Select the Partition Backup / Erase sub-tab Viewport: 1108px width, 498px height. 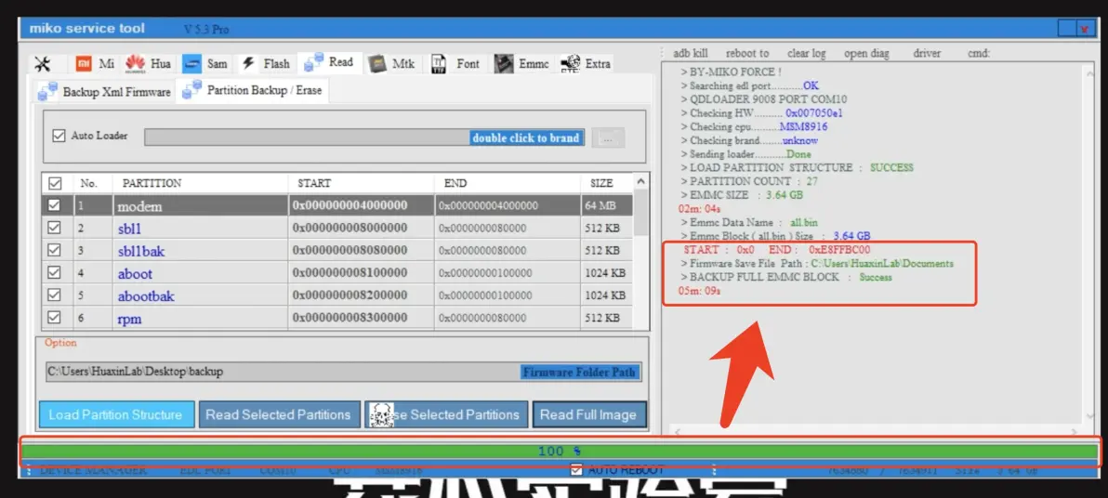[253, 91]
